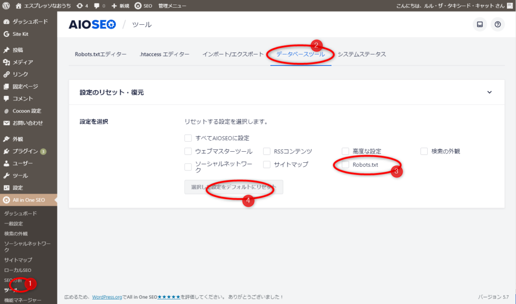Toggle the 検索の外観 reset checkbox

click(x=424, y=151)
